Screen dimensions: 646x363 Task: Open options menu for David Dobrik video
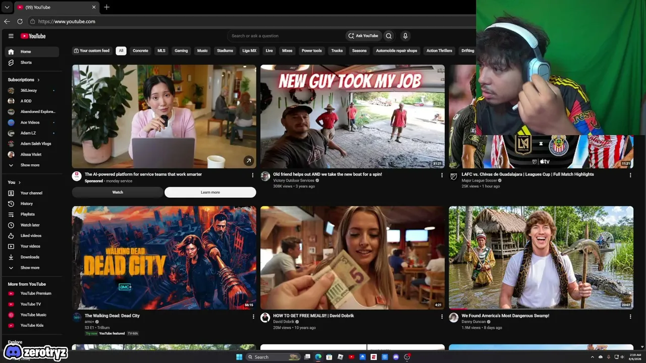coord(442,317)
